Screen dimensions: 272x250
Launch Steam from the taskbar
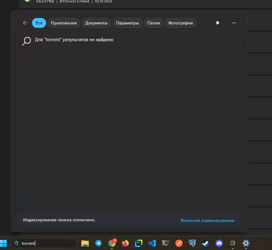206,243
